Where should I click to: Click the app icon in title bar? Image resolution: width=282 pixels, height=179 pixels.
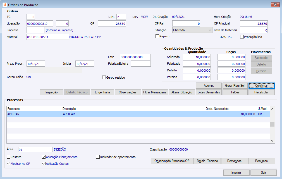[x=5, y=5]
